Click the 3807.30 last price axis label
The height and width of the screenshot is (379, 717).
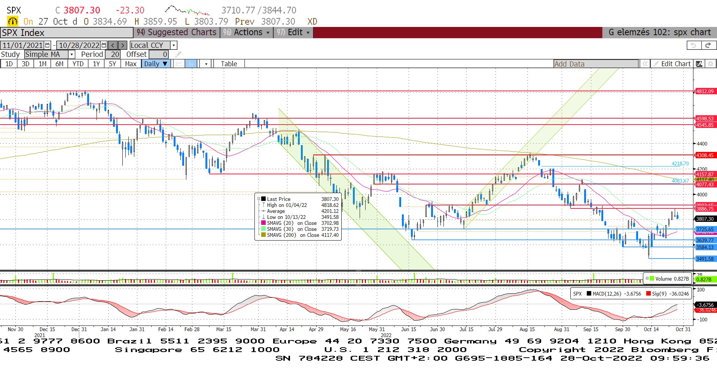pos(705,219)
